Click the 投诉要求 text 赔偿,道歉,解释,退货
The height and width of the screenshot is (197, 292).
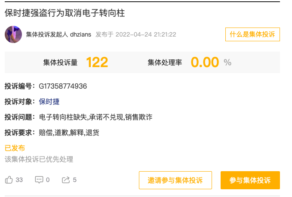69,132
